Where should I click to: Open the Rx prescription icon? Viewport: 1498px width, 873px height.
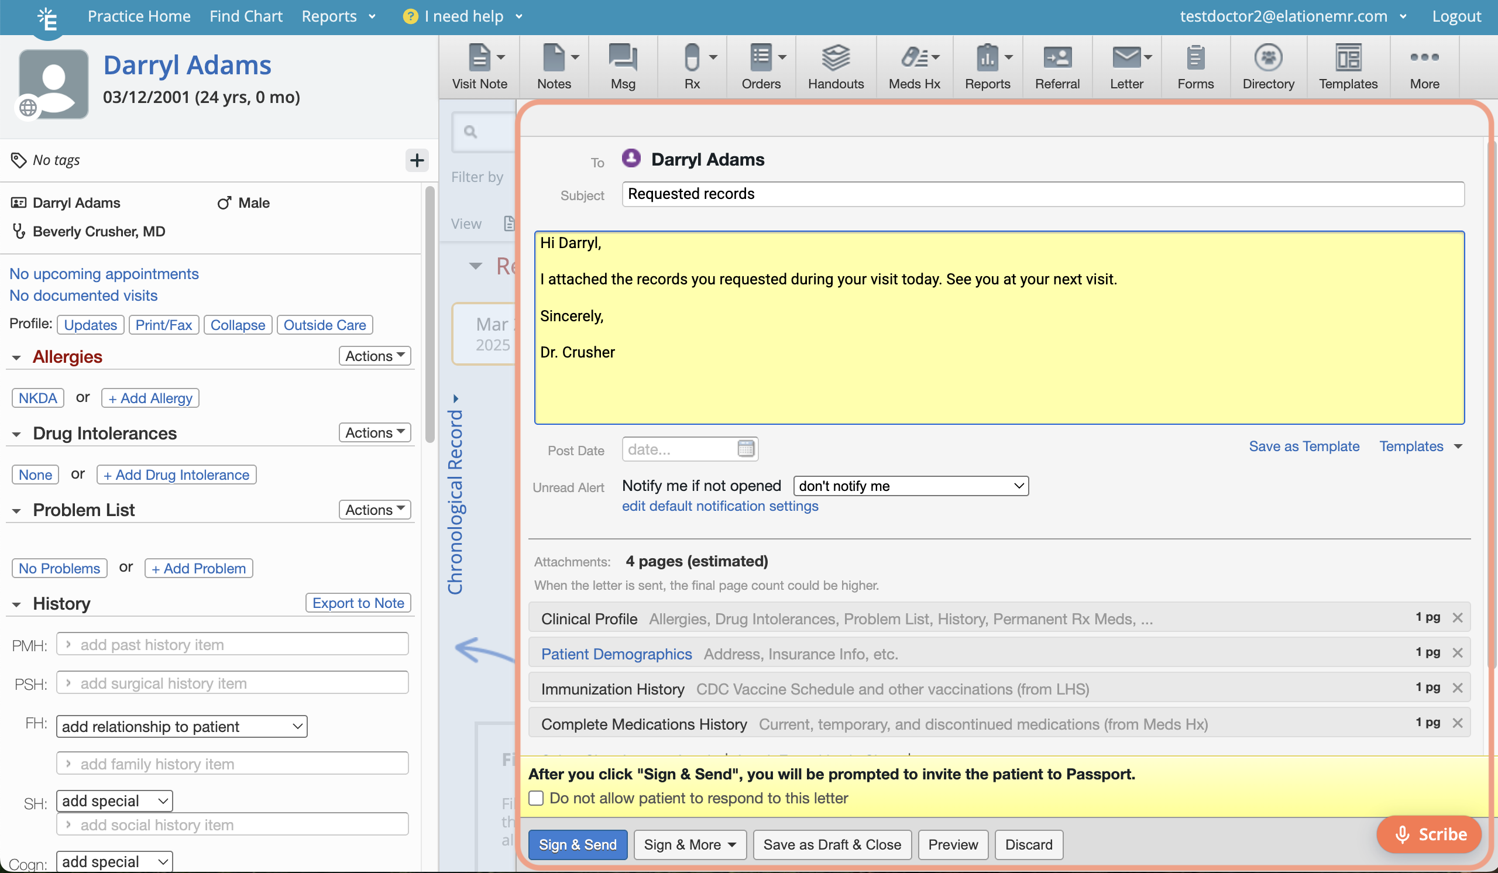(x=692, y=67)
